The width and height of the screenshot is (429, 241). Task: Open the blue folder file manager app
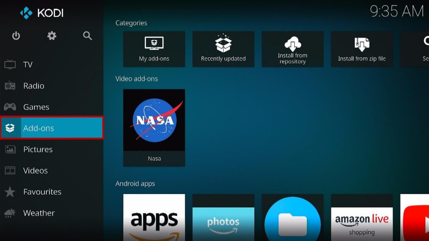(x=292, y=218)
